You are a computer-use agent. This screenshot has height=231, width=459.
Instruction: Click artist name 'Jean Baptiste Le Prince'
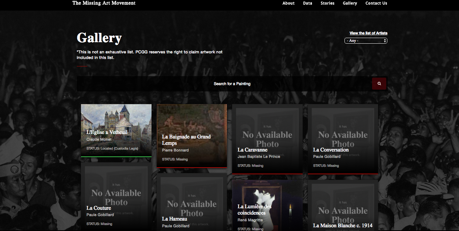click(x=259, y=157)
